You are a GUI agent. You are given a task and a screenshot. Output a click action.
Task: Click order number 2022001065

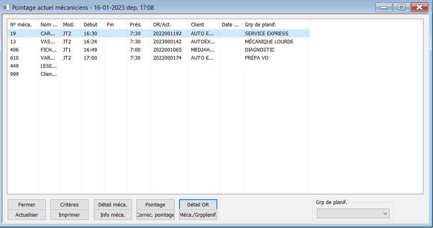pos(167,50)
